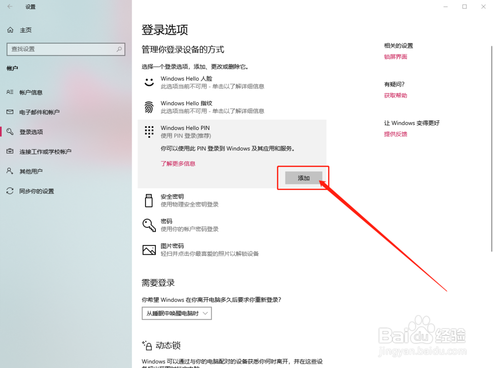The width and height of the screenshot is (493, 368).
Task: Close the Settings window
Action: click(483, 6)
